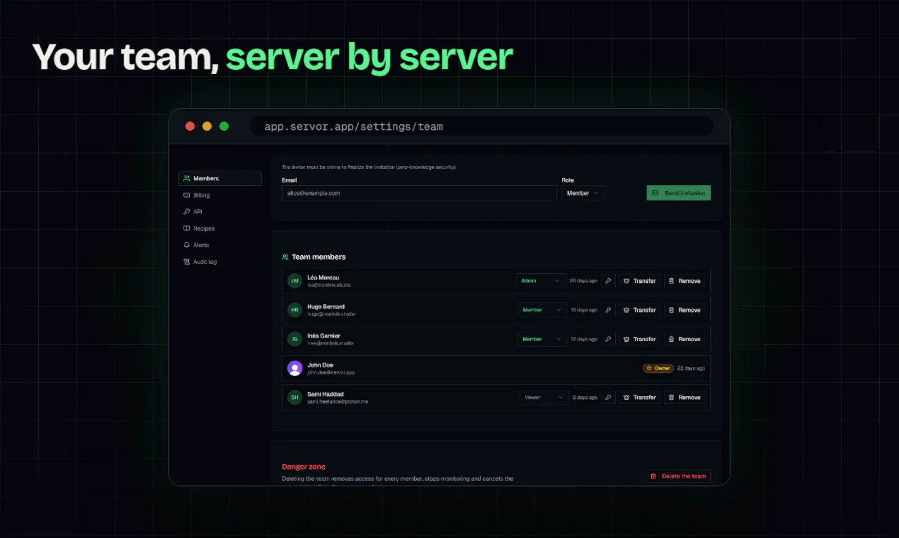This screenshot has height=538, width=899.
Task: Click key icon in Inès Garnier row
Action: pyautogui.click(x=608, y=339)
